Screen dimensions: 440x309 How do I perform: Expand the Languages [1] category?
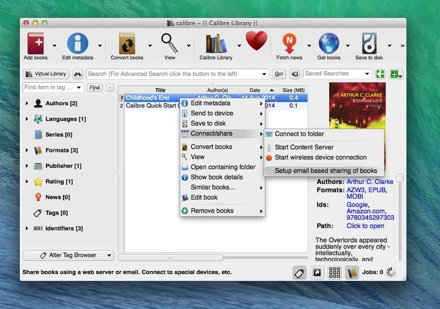coord(27,119)
